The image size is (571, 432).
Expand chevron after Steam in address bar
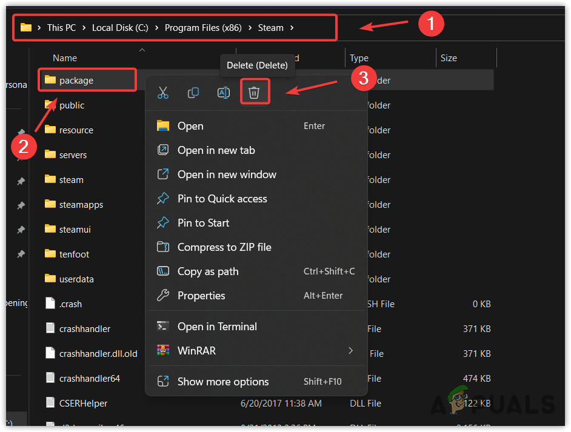point(292,28)
